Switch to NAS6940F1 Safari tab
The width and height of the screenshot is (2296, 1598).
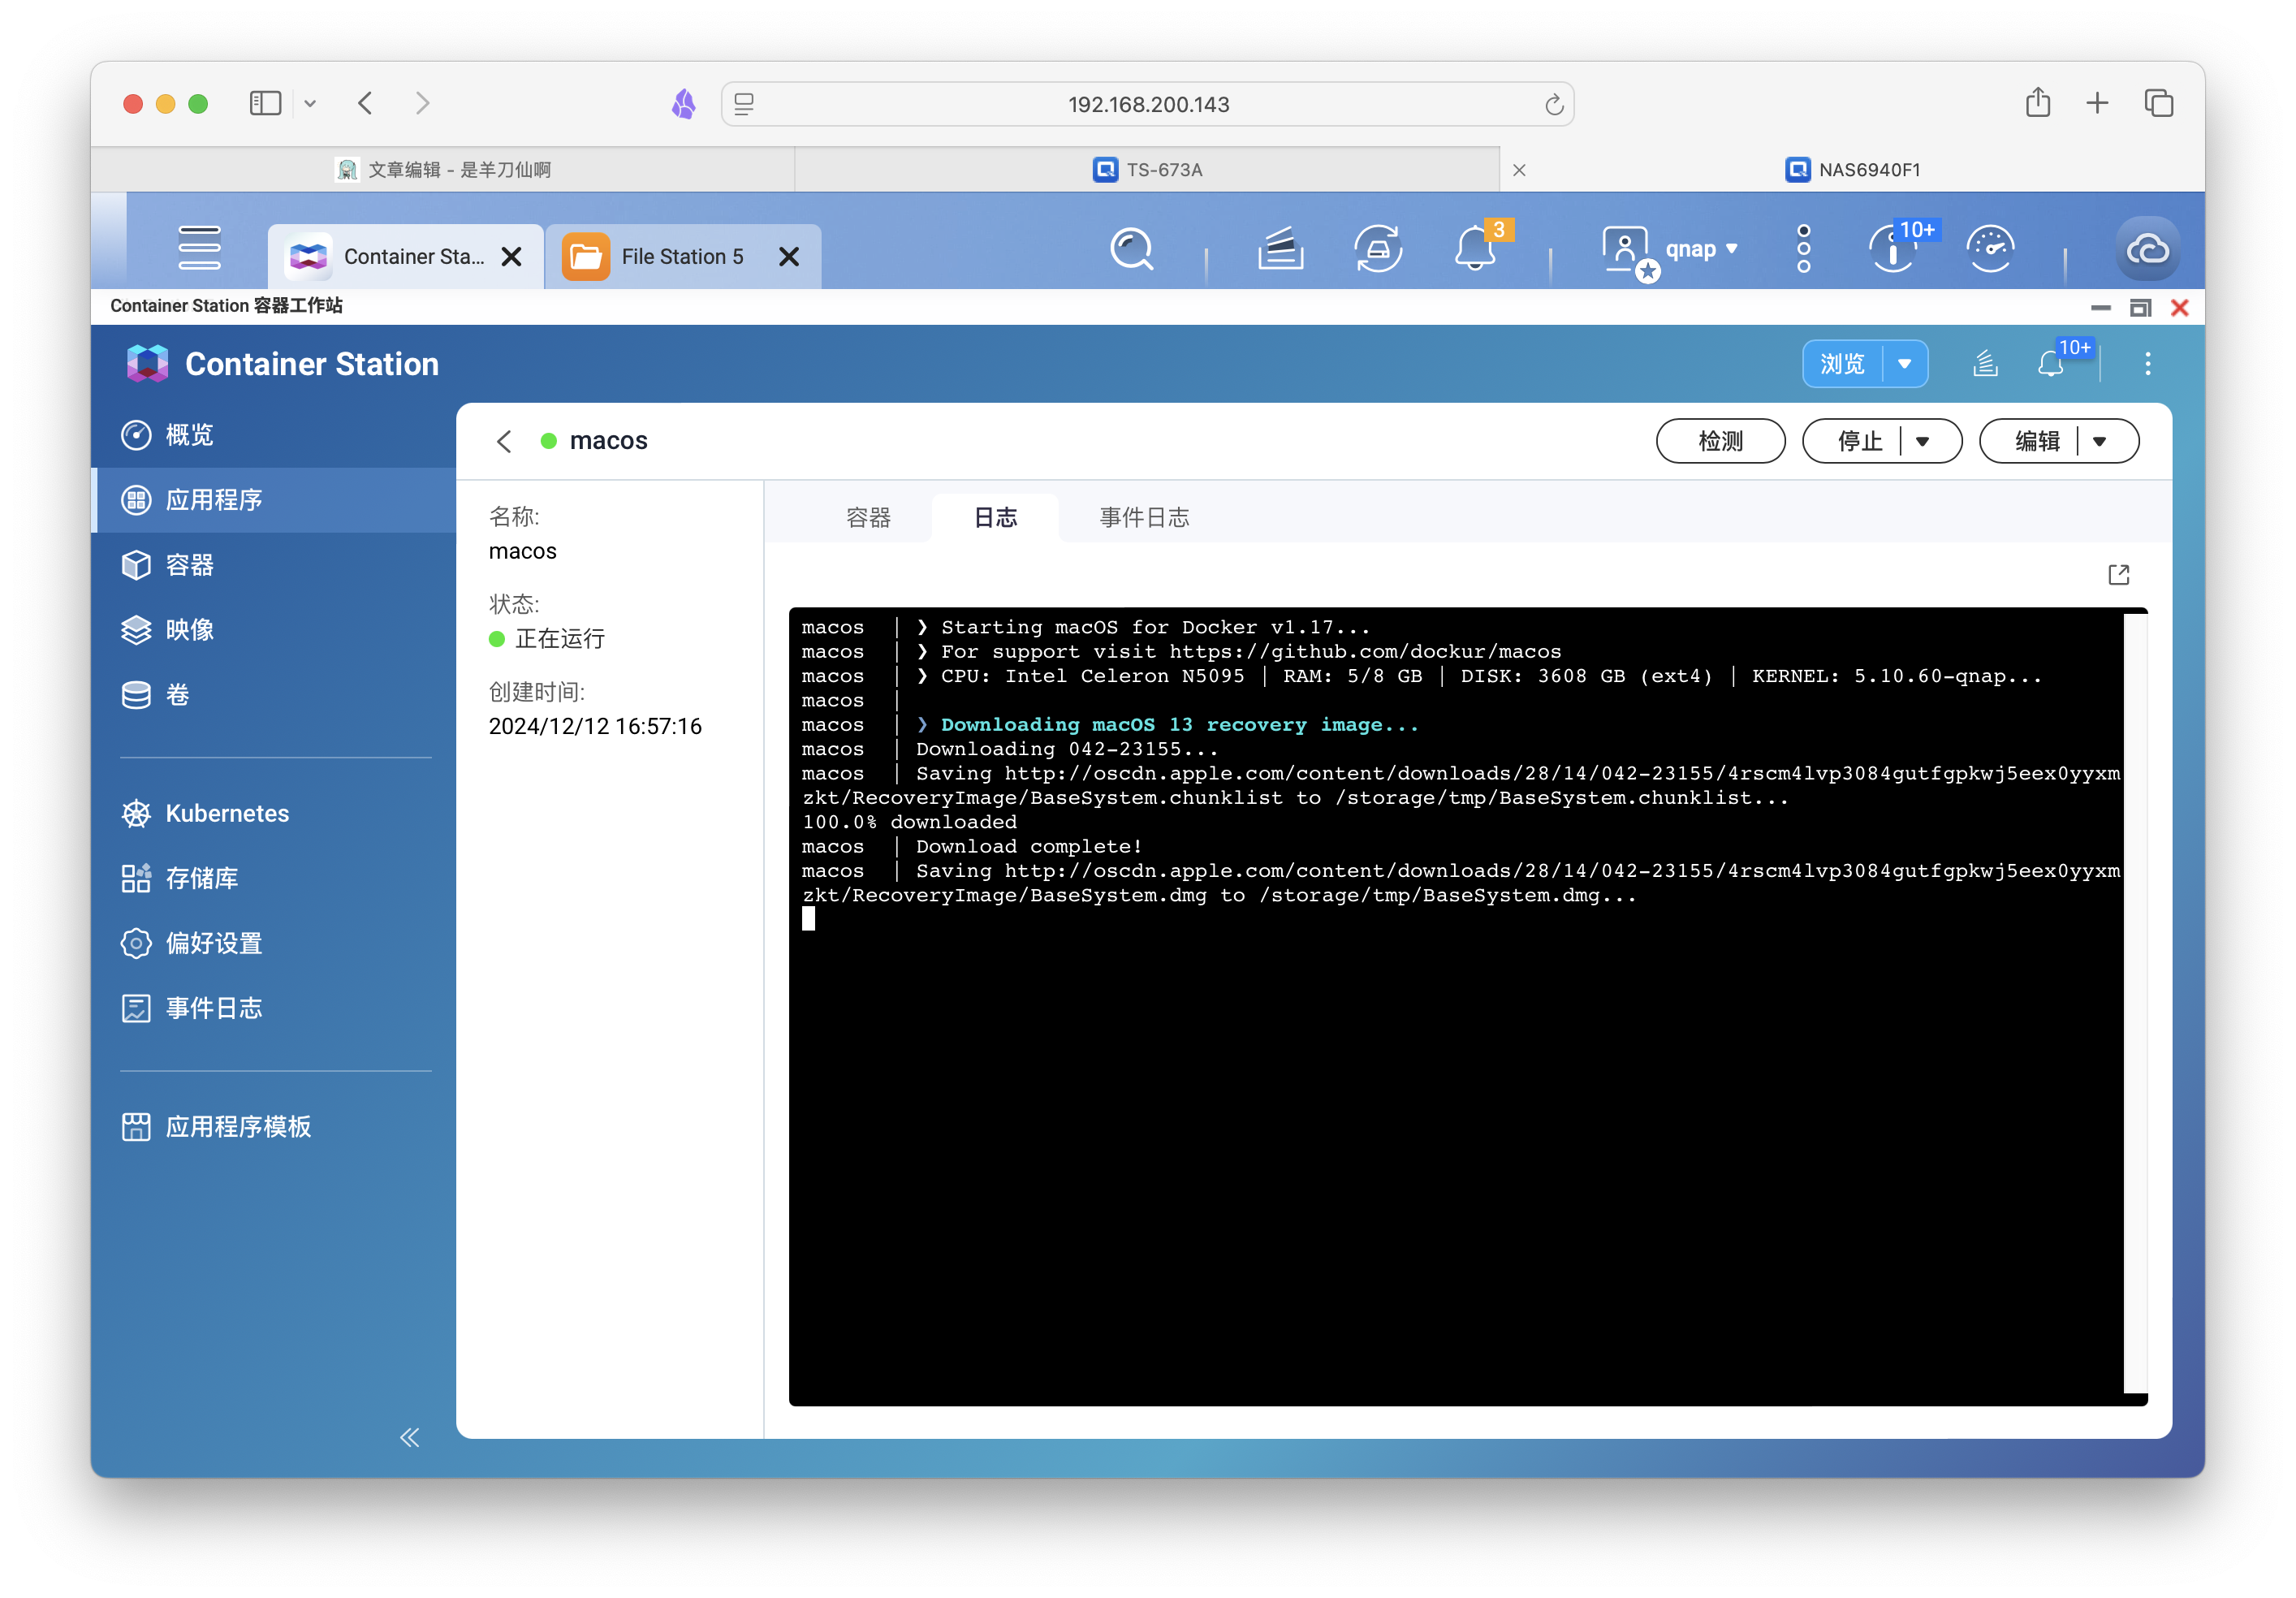pos(1853,169)
